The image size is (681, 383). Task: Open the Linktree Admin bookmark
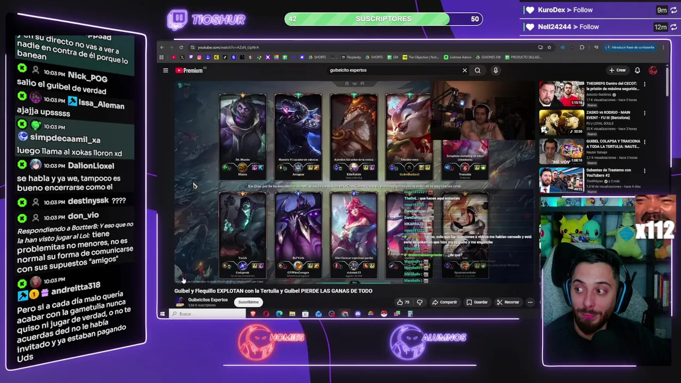pos(458,57)
